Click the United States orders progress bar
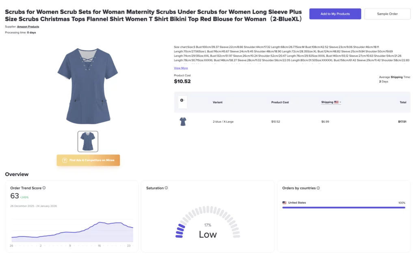This screenshot has width=416, height=257. [x=344, y=208]
